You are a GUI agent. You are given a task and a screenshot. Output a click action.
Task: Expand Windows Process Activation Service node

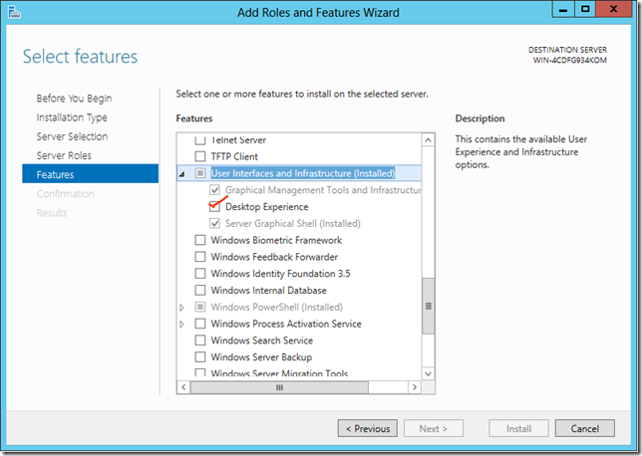point(181,324)
